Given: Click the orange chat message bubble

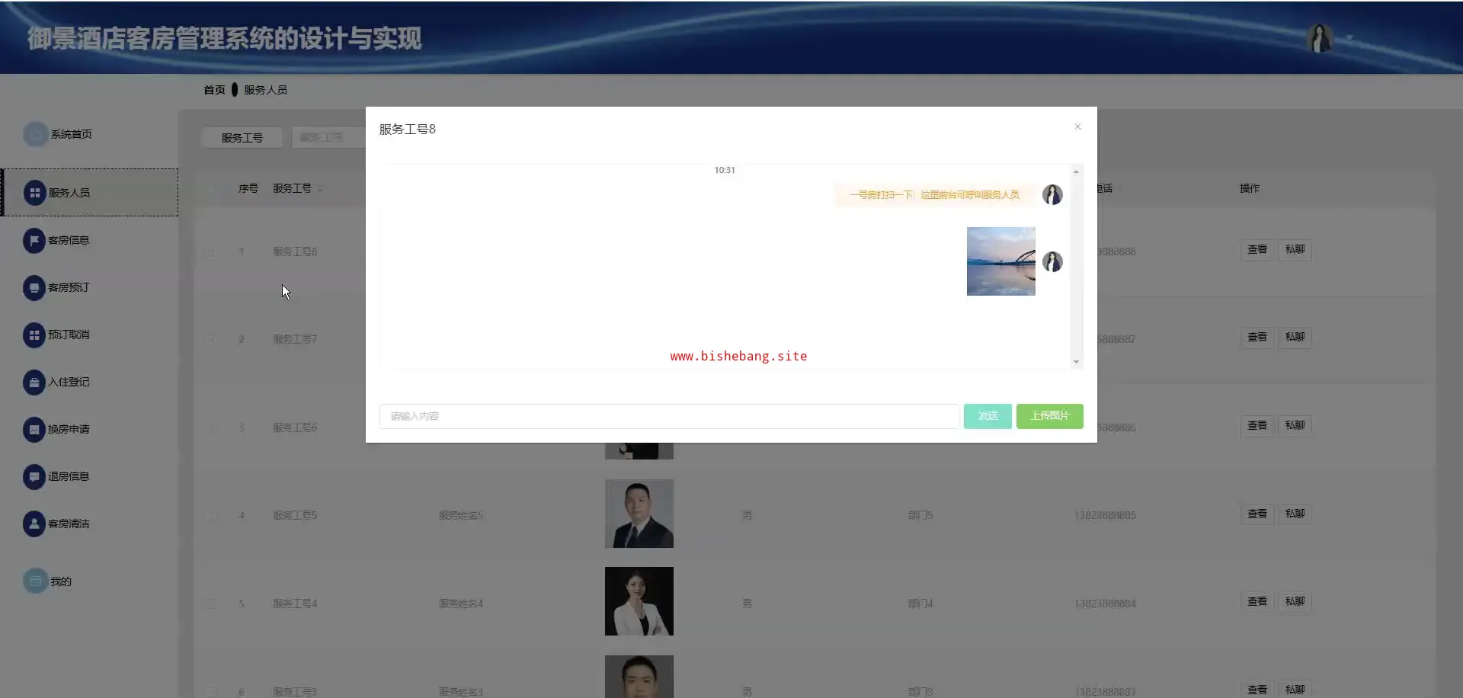Looking at the screenshot, I should tap(934, 195).
